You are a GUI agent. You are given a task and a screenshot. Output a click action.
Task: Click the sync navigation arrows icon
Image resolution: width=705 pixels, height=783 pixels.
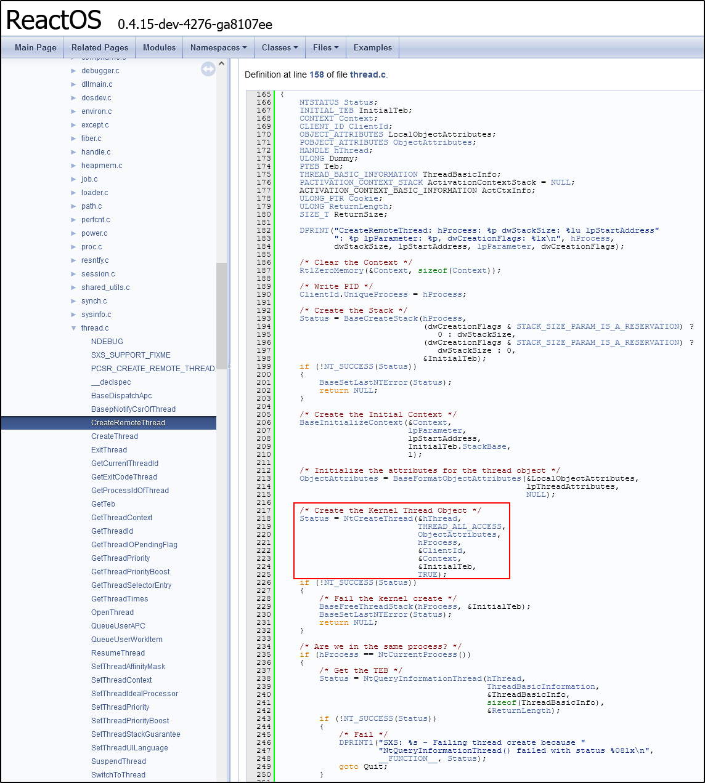pyautogui.click(x=208, y=70)
